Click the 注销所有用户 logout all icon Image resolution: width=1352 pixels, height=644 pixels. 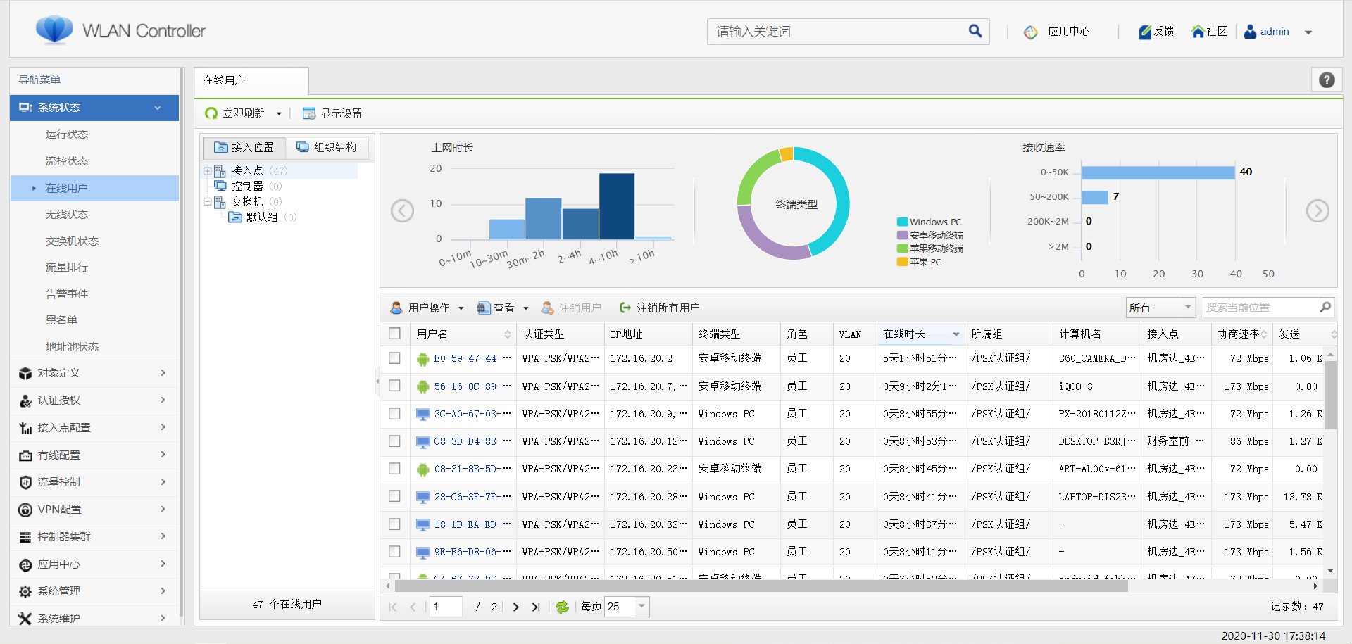click(625, 308)
